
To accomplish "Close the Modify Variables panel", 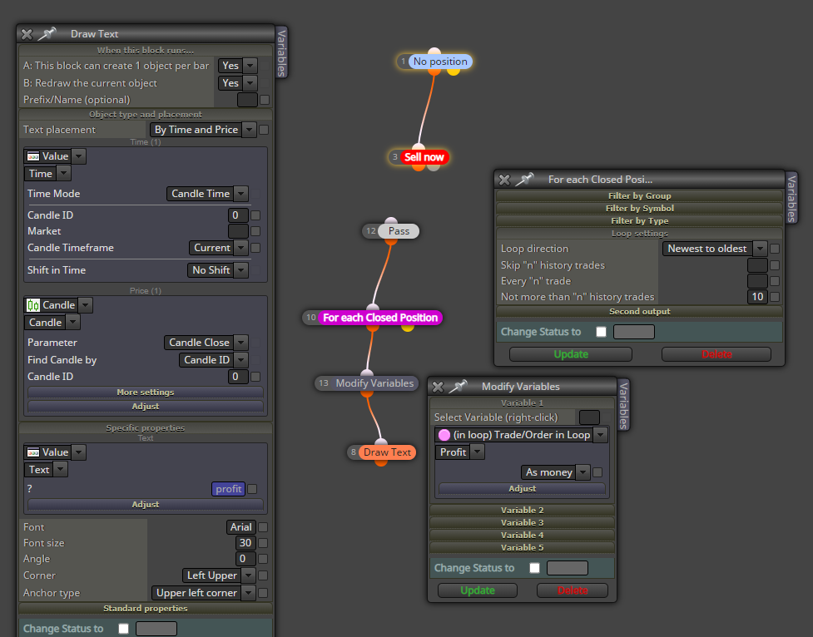I will coord(438,387).
